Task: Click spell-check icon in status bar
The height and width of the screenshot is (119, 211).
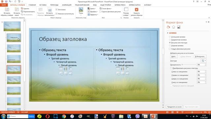Action: coord(18,112)
